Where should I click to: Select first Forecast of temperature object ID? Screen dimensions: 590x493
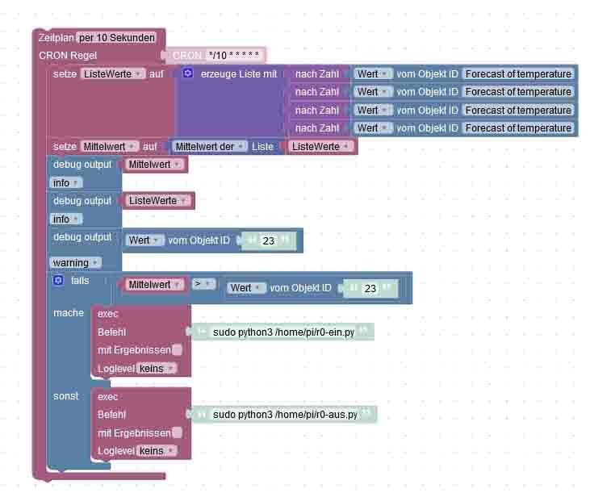[x=518, y=73]
